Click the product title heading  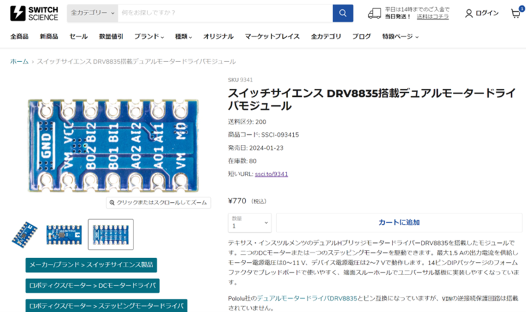point(371,99)
